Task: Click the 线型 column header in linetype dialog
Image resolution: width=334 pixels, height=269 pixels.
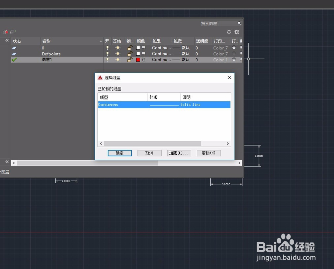Action: tap(123, 97)
